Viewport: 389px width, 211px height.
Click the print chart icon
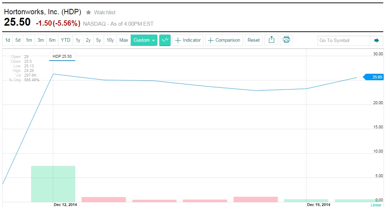pos(286,40)
